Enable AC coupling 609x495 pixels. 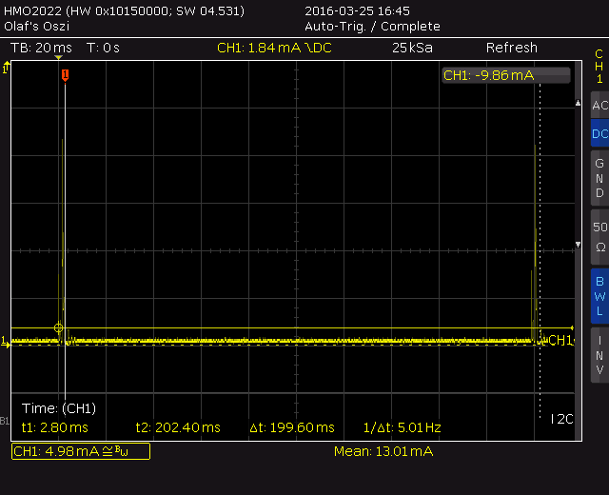599,105
